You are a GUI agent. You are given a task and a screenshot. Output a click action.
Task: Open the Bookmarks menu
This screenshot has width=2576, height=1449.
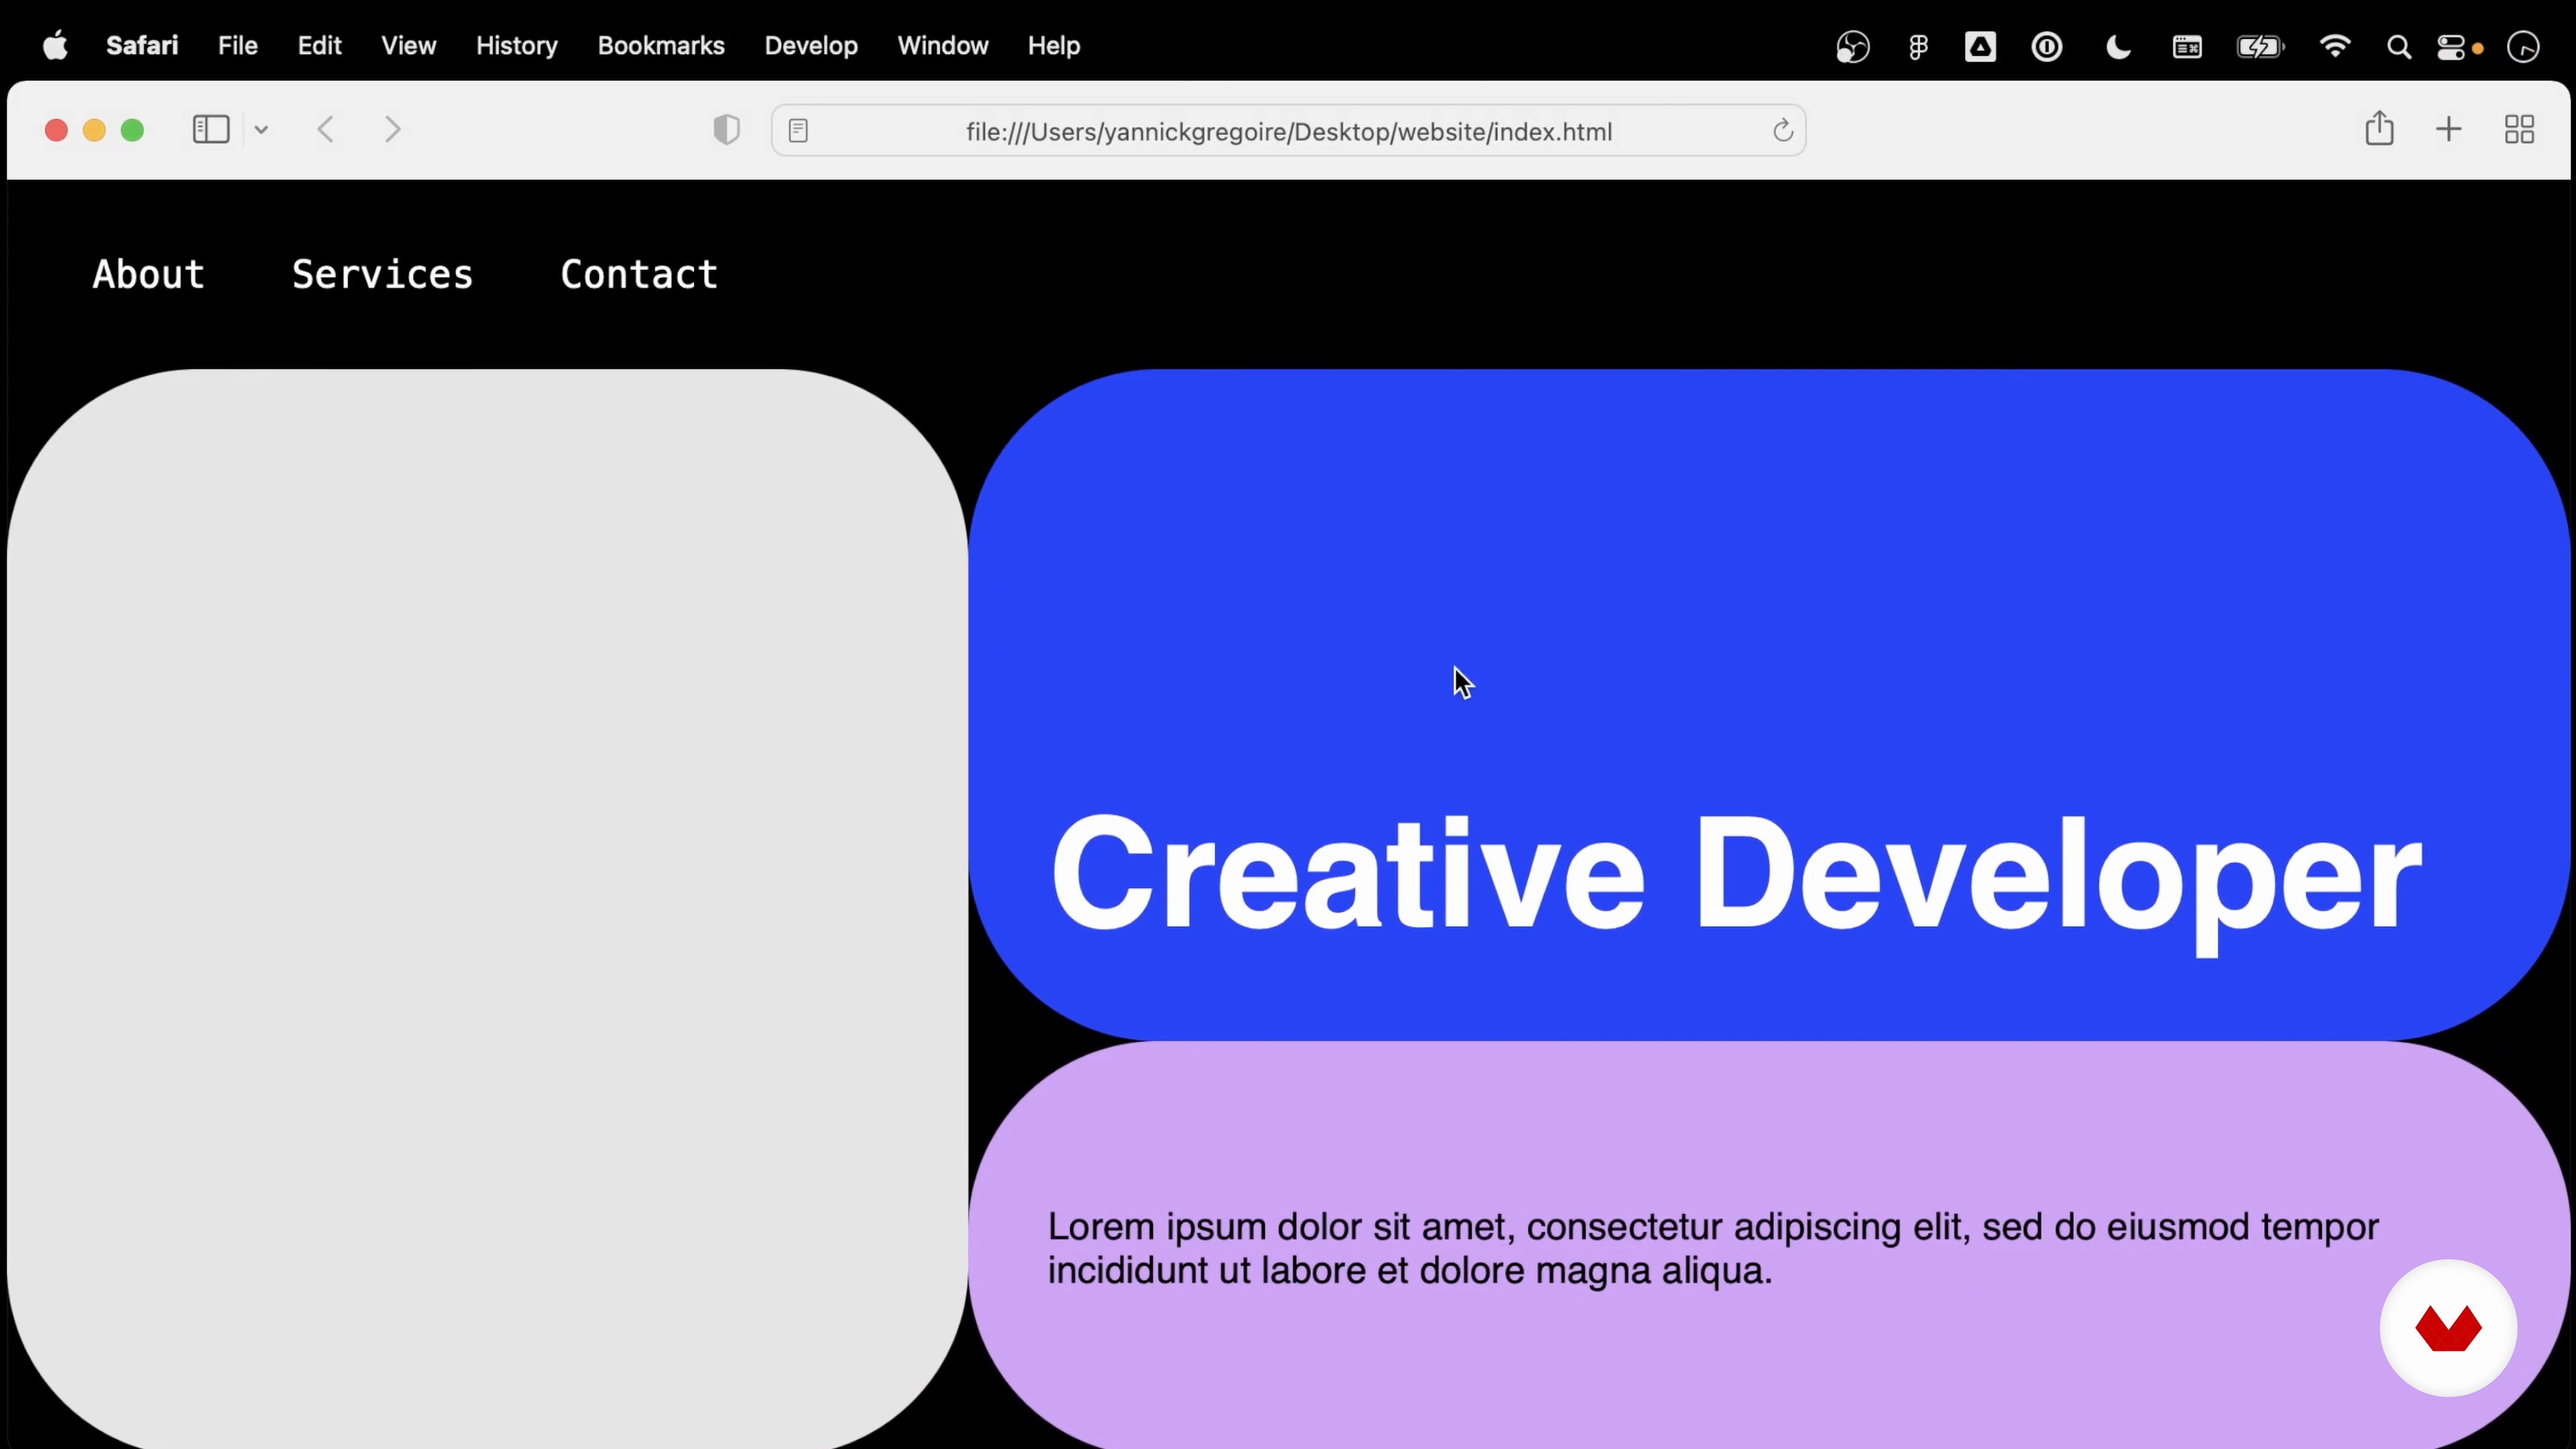[x=661, y=46]
